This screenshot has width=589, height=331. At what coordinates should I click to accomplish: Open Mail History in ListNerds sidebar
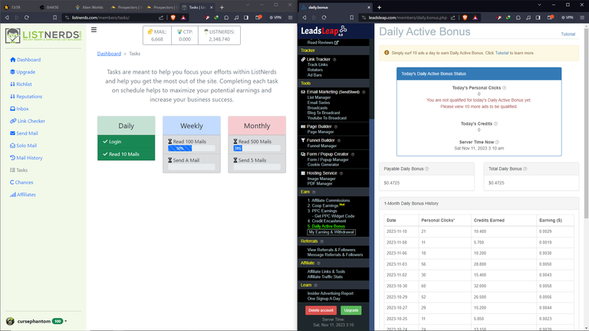[x=26, y=158]
